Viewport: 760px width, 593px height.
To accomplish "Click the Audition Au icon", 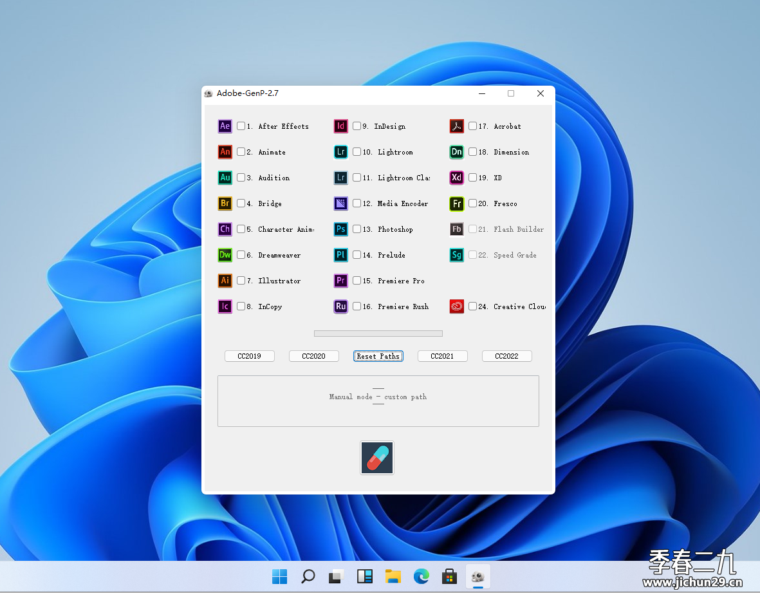I will tap(225, 178).
